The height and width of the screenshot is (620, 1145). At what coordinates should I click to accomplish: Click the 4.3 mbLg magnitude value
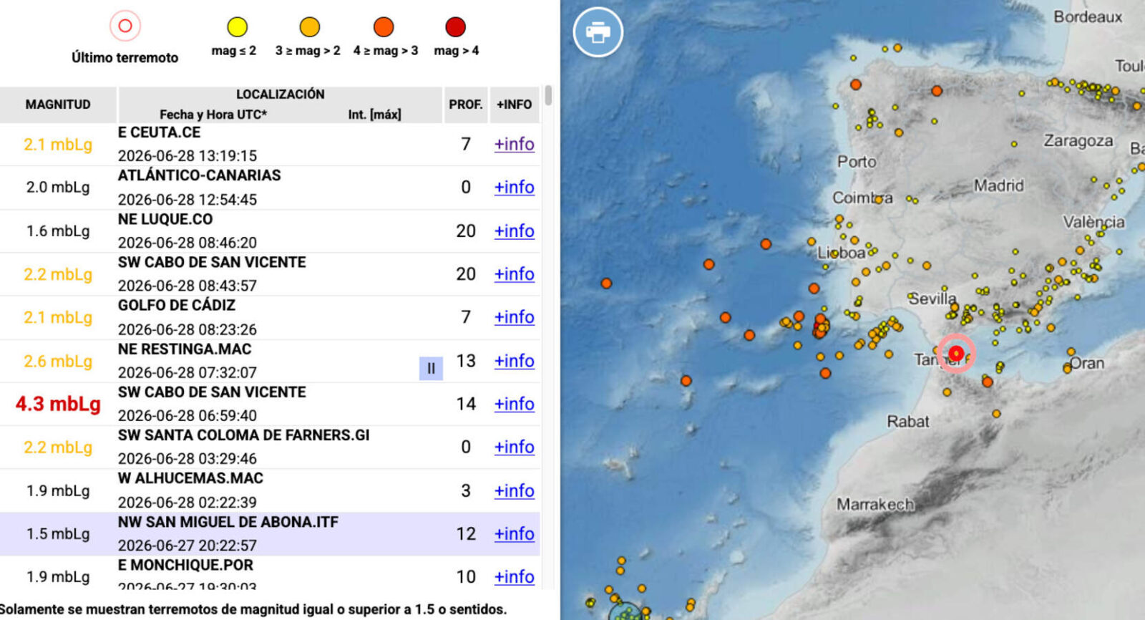pos(58,404)
